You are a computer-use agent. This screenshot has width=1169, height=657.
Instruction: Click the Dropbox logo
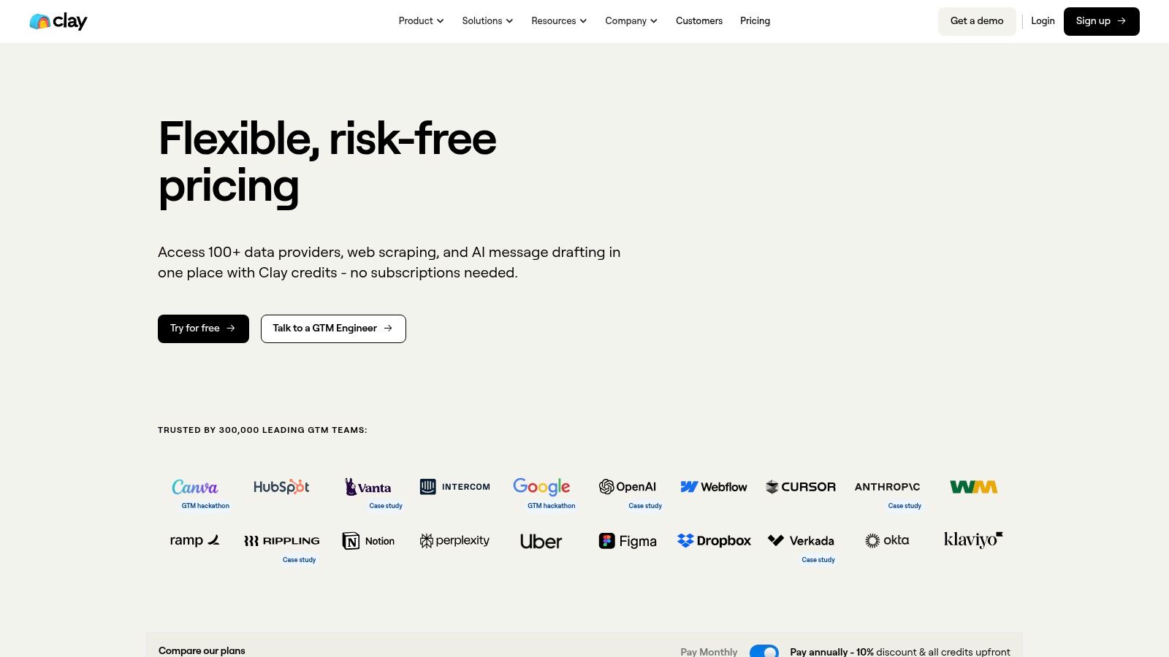pos(714,541)
